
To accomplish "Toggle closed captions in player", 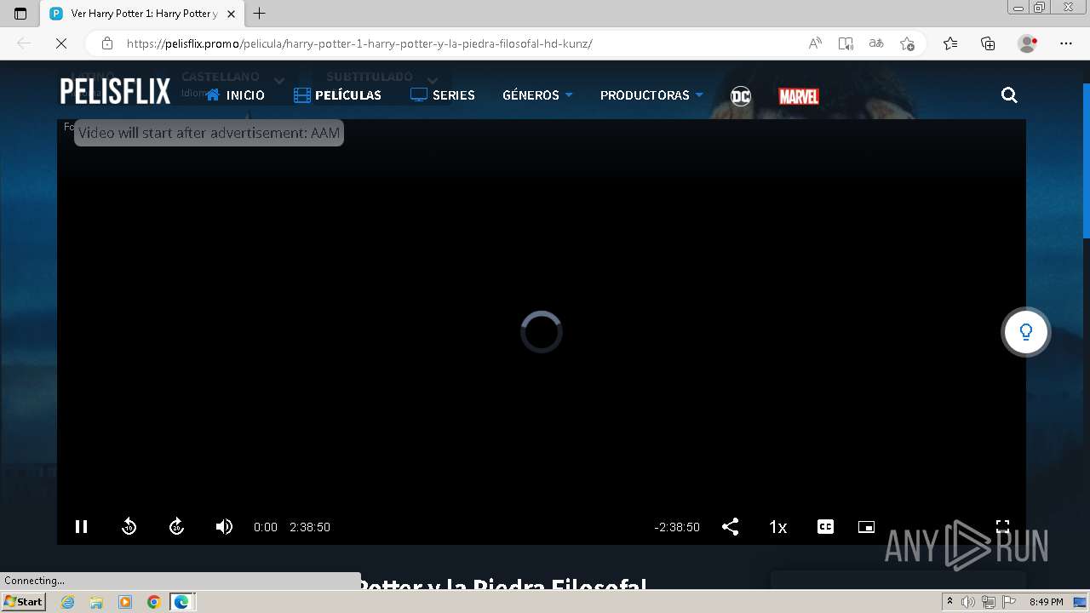I will (x=825, y=527).
